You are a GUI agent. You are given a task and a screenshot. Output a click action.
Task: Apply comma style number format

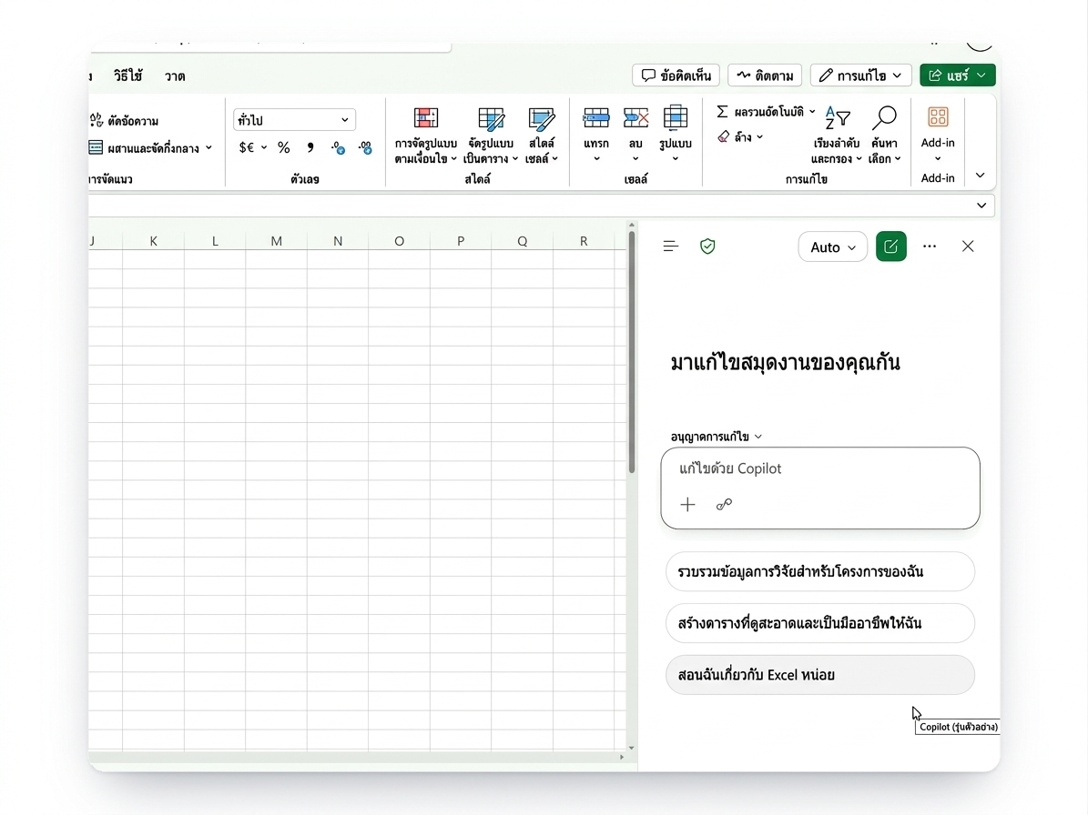coord(310,147)
